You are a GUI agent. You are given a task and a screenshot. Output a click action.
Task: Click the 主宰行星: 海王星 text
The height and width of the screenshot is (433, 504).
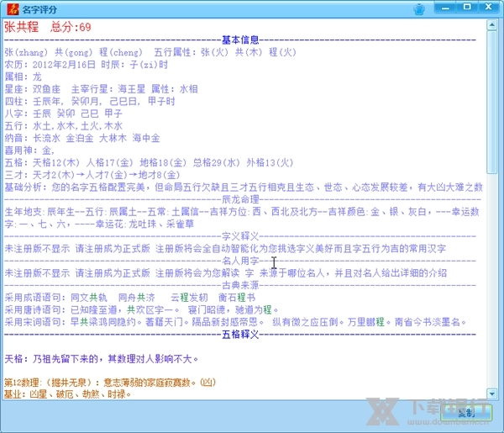(108, 89)
